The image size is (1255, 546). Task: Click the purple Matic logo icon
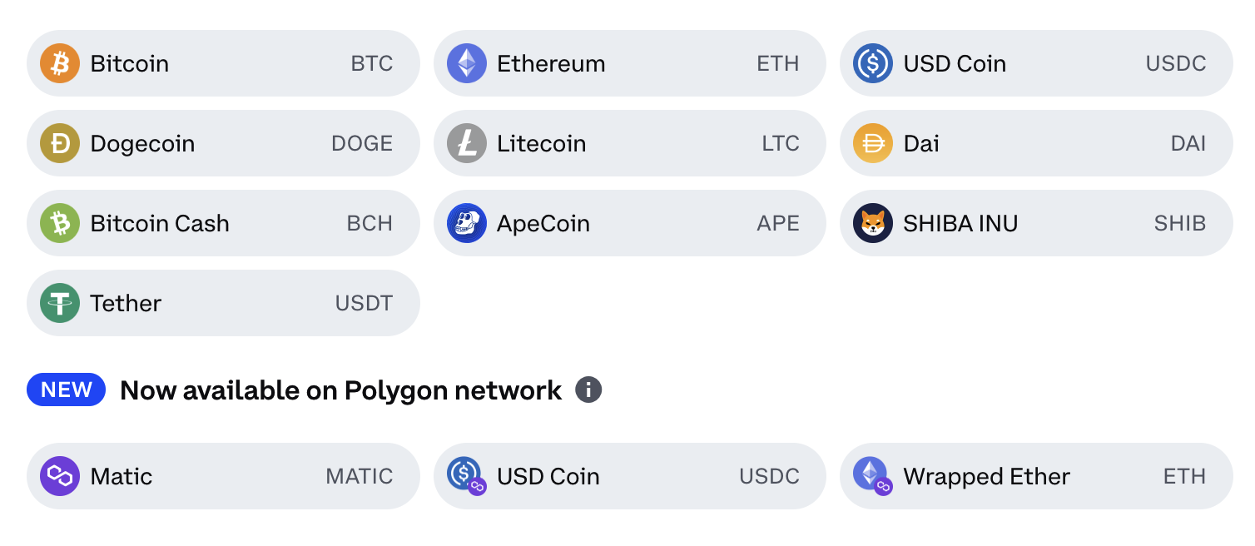60,476
